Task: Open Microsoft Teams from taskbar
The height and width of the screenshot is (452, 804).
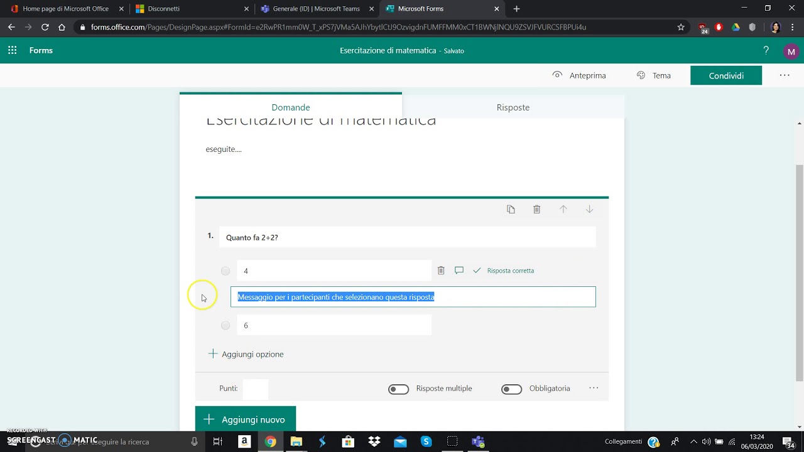Action: pyautogui.click(x=478, y=441)
